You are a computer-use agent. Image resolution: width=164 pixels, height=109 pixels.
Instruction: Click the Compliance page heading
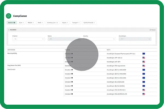click(x=20, y=16)
